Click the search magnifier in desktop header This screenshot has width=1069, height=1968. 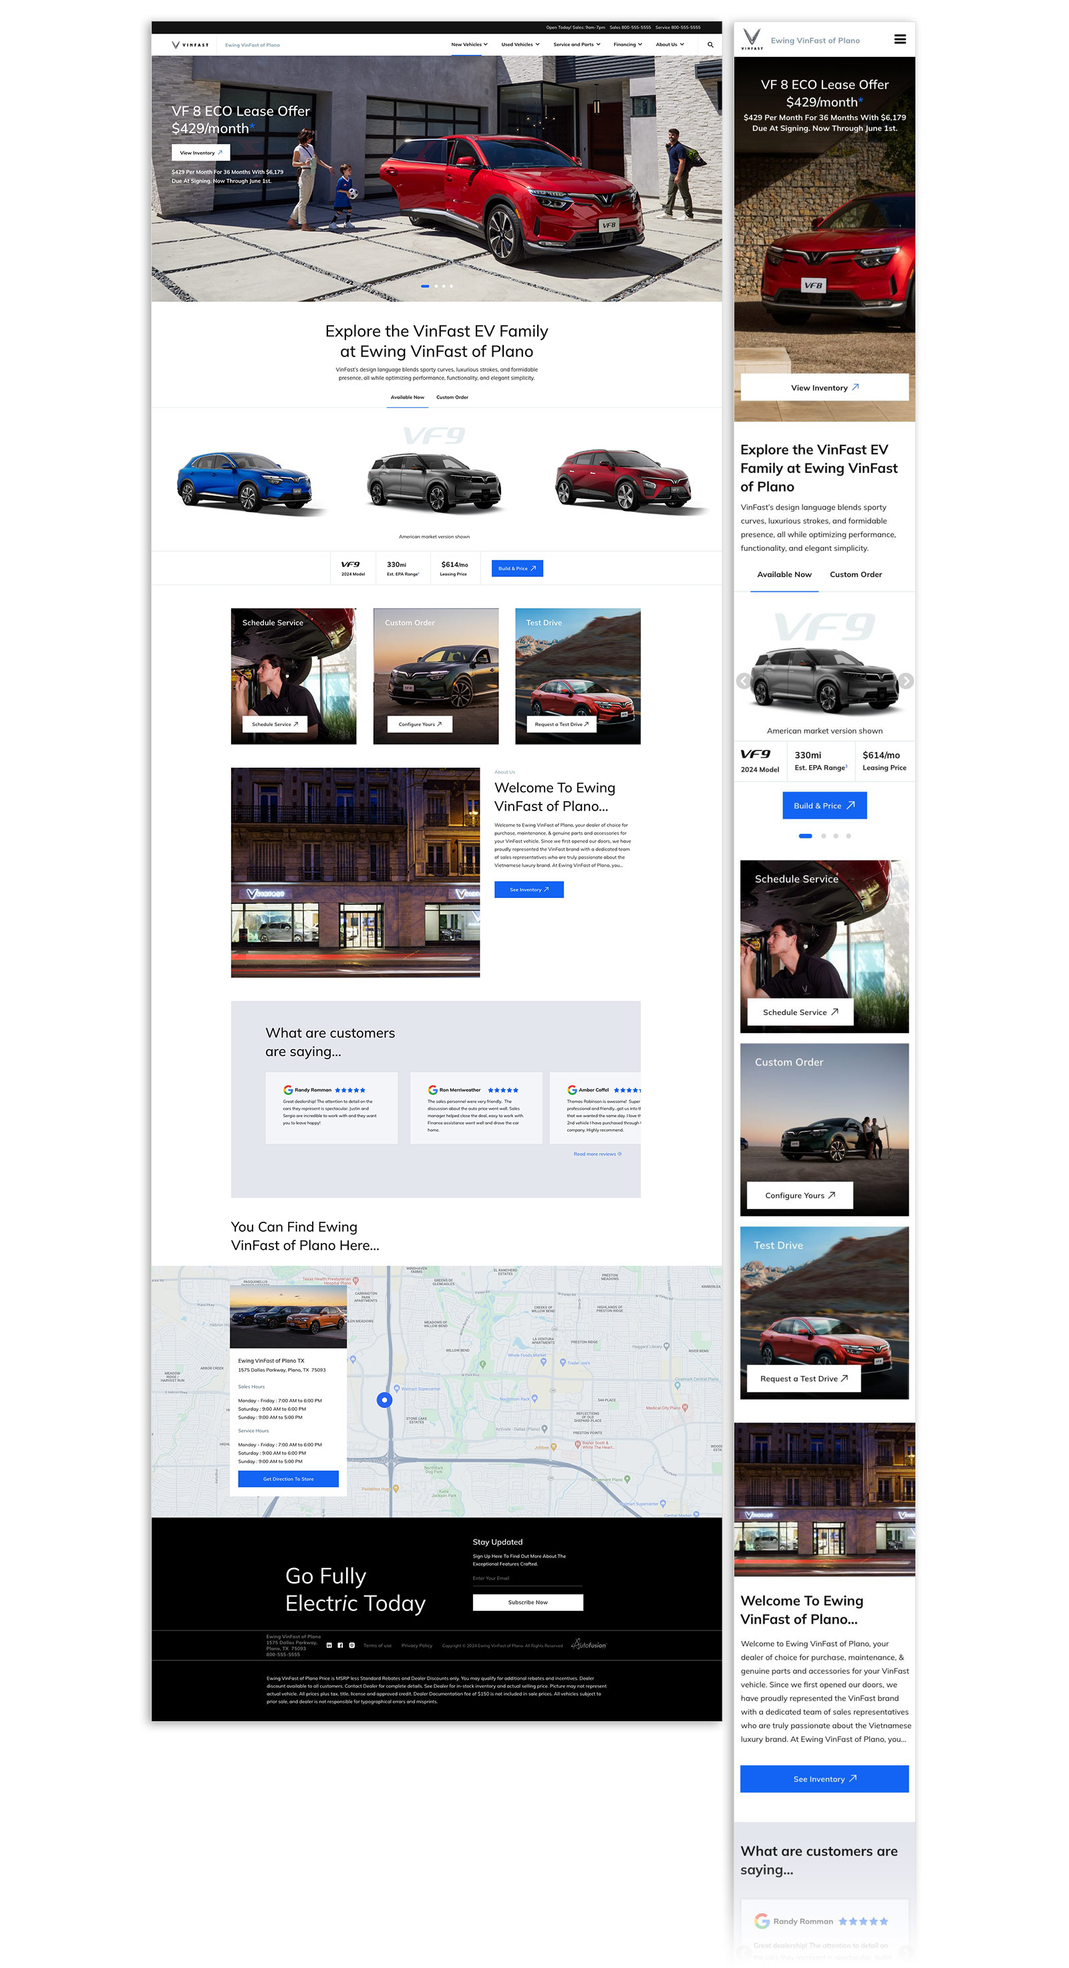pyautogui.click(x=710, y=44)
